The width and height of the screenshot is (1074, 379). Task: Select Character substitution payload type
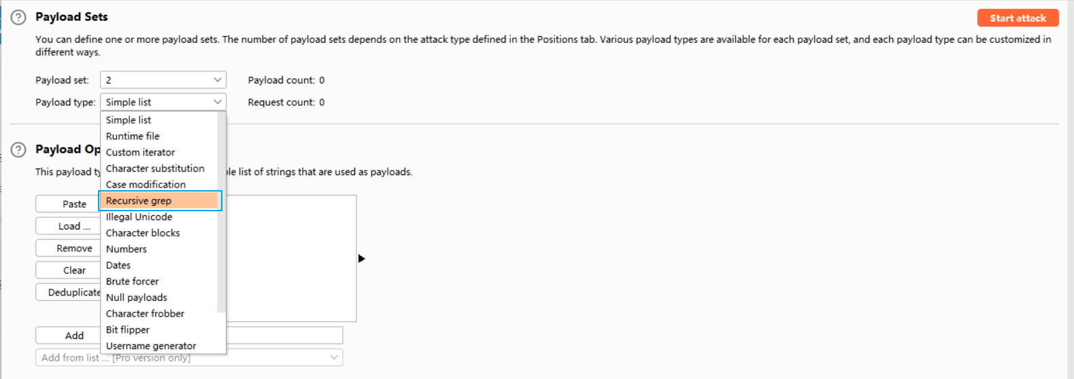(x=155, y=168)
